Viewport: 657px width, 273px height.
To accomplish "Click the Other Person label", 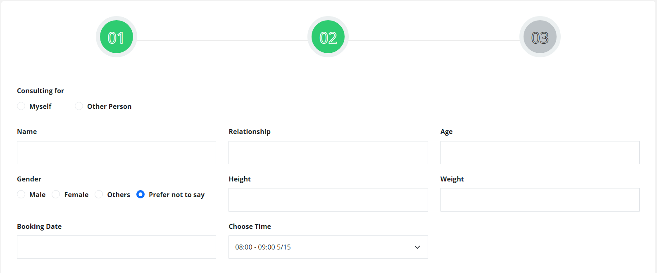I will (109, 106).
